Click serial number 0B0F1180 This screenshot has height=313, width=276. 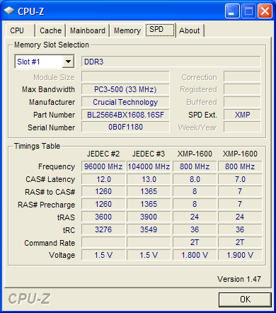click(125, 127)
